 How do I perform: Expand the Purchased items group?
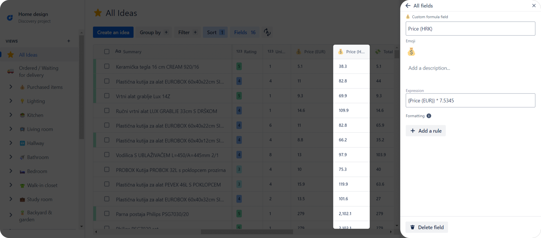(x=11, y=87)
